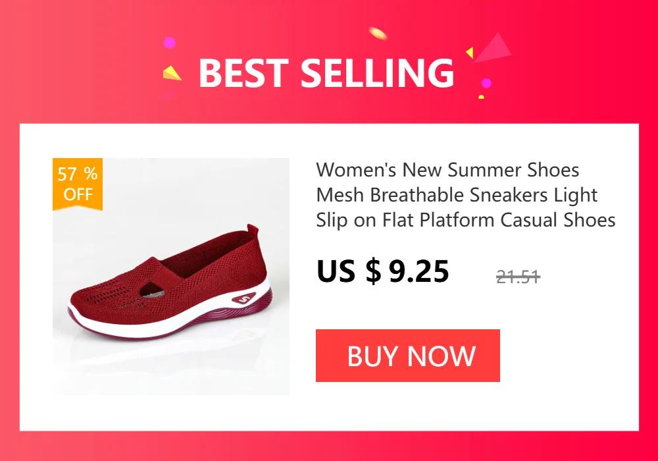Click the US $9.25 sale price
Image resolution: width=658 pixels, height=461 pixels.
383,271
